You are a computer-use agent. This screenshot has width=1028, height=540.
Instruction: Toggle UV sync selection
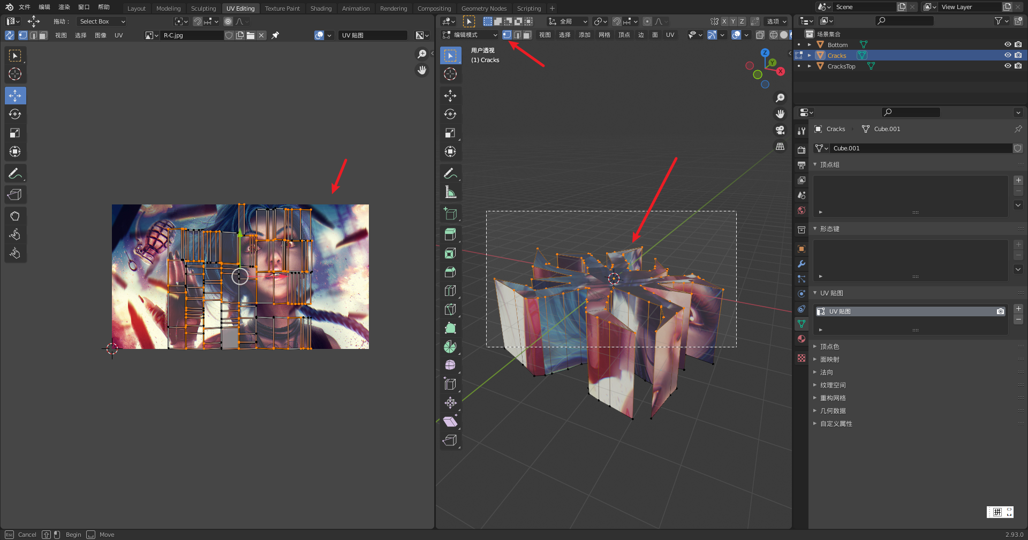tap(10, 35)
